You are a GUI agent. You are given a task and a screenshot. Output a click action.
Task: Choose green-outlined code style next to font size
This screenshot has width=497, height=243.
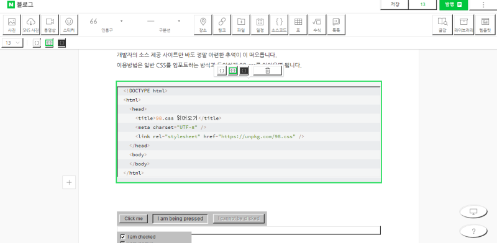49,43
